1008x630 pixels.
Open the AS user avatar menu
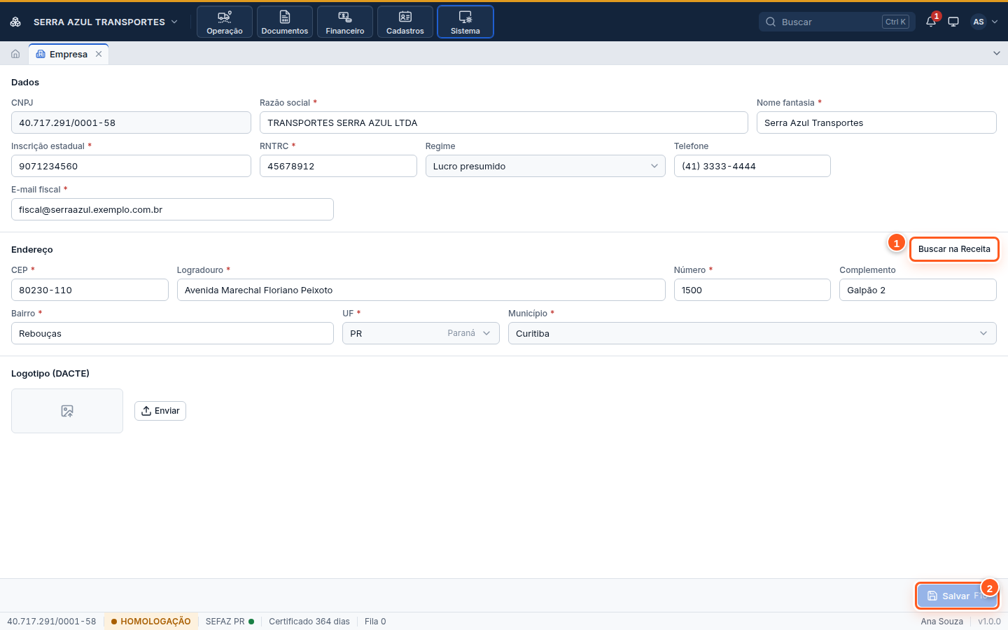pyautogui.click(x=984, y=22)
